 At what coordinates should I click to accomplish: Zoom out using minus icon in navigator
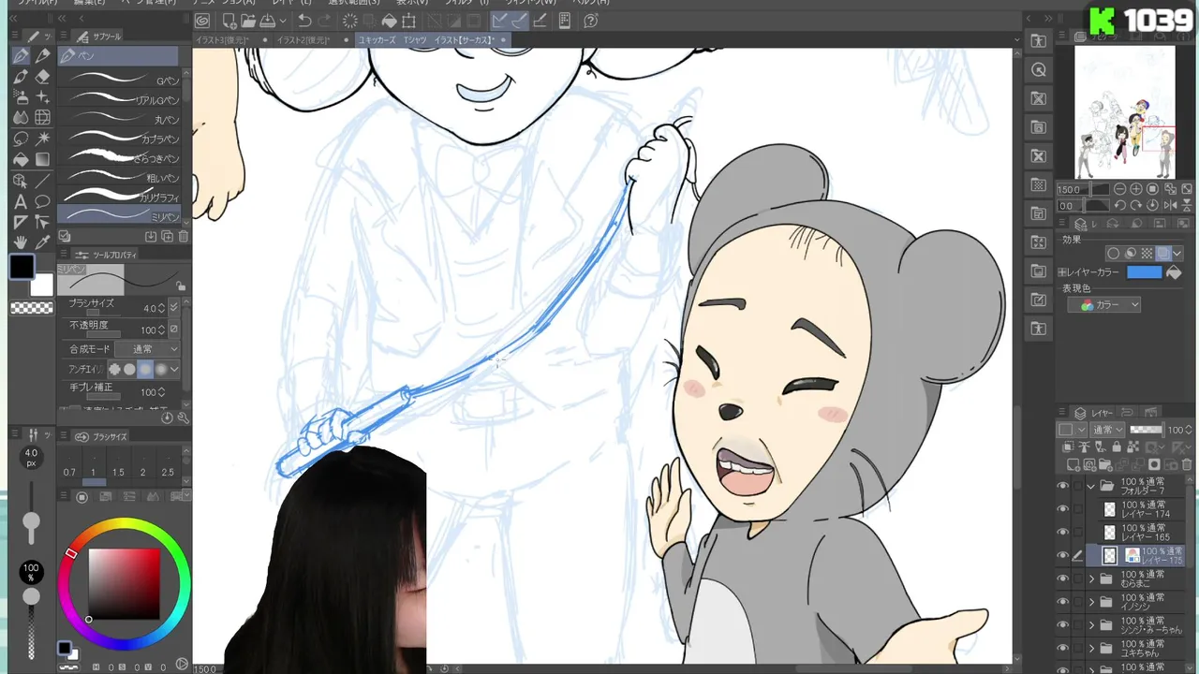click(x=1119, y=189)
